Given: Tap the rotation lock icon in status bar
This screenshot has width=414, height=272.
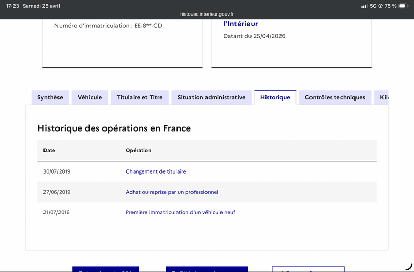Looking at the screenshot, I should tap(380, 6).
